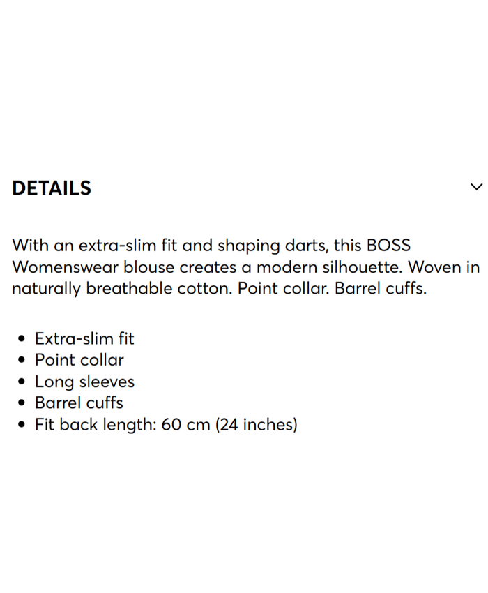The width and height of the screenshot is (488, 593).
Task: Select the 'Extra-slim fit' list item
Action: pos(84,339)
